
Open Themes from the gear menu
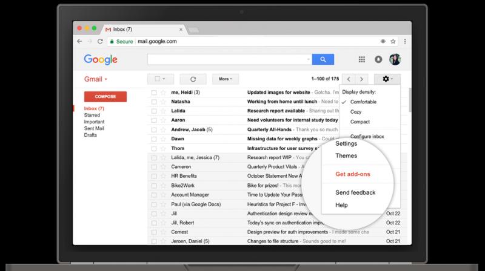346,155
